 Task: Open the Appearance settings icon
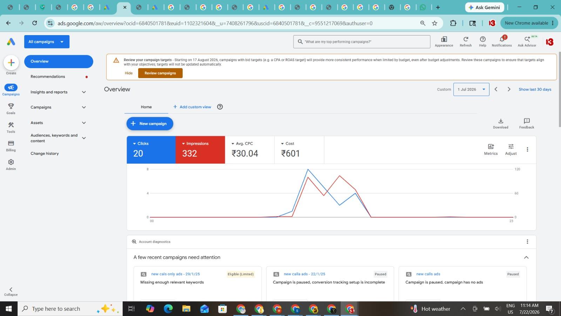pos(444,39)
